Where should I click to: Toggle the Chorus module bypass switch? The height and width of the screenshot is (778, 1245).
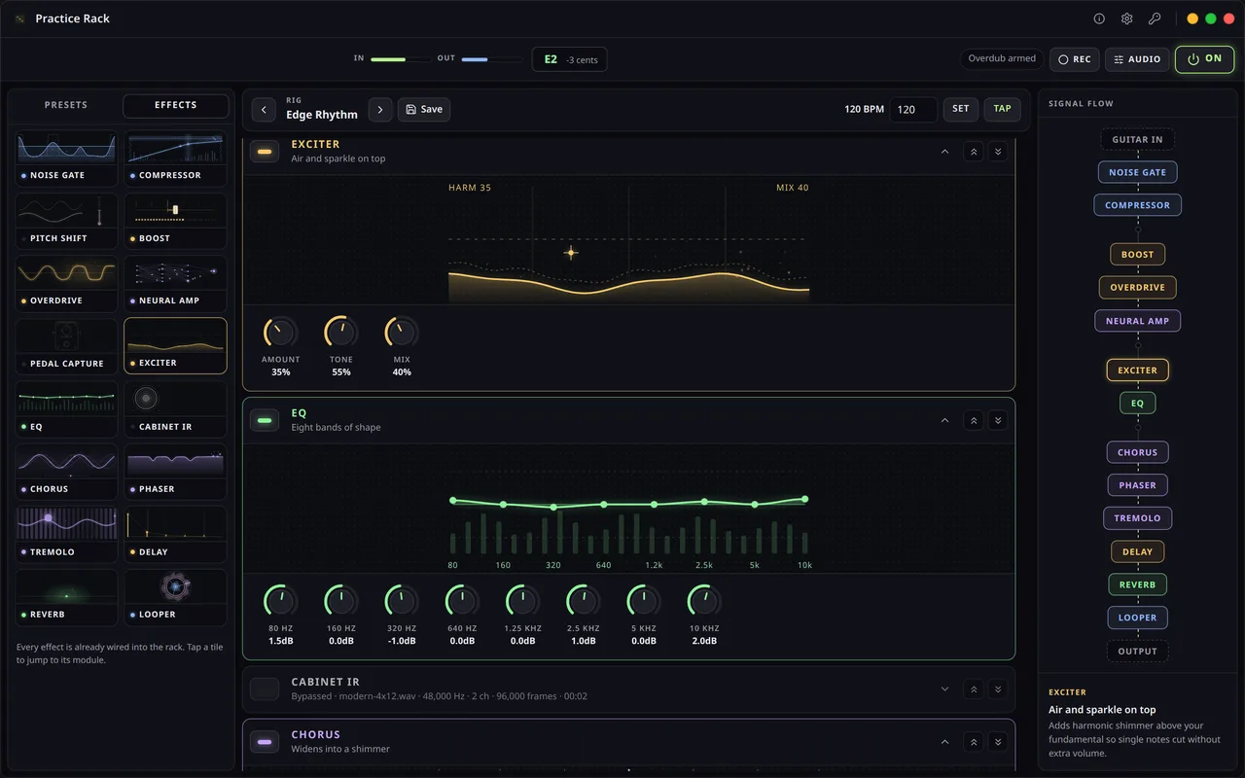click(265, 742)
